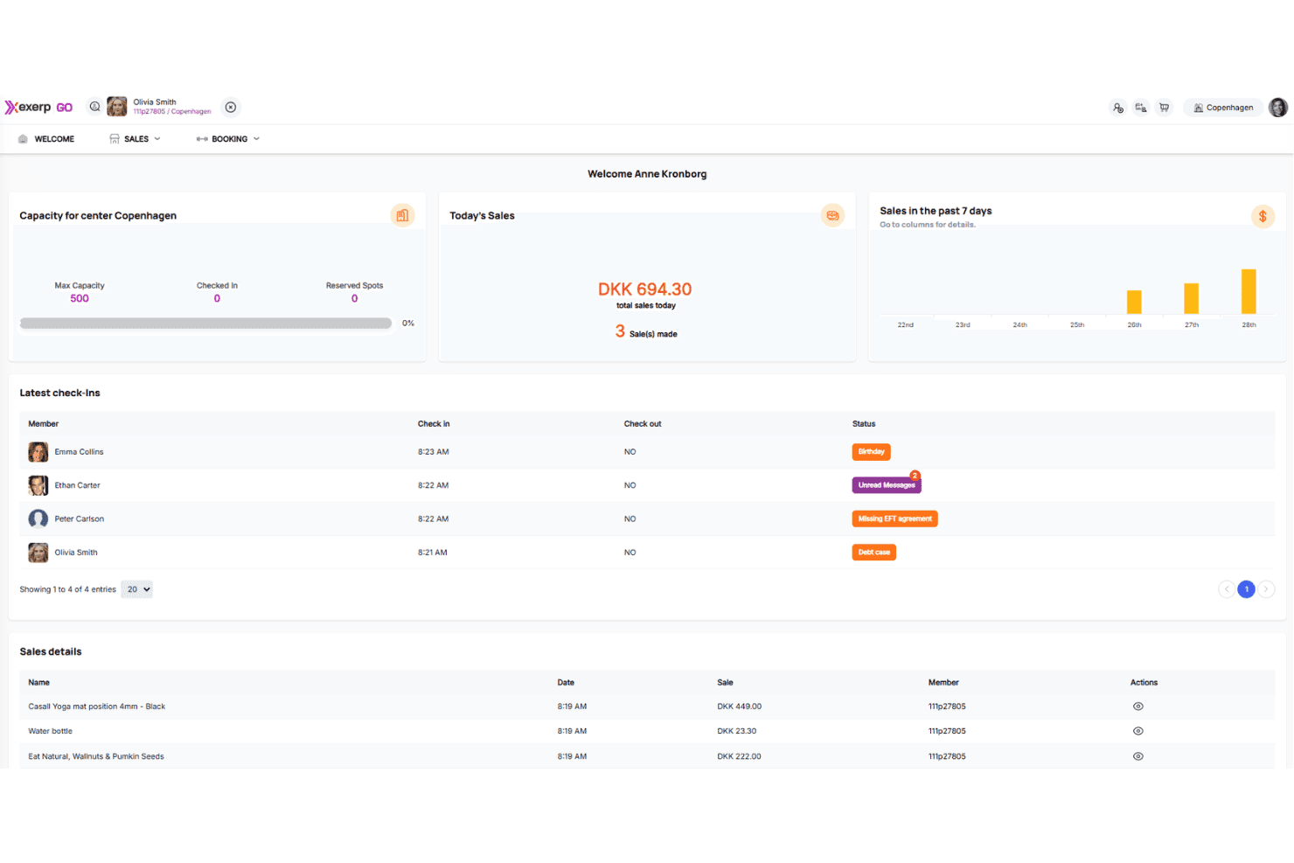Image resolution: width=1294 pixels, height=863 pixels.
Task: Click the WELCOME tab home icon
Action: [23, 139]
